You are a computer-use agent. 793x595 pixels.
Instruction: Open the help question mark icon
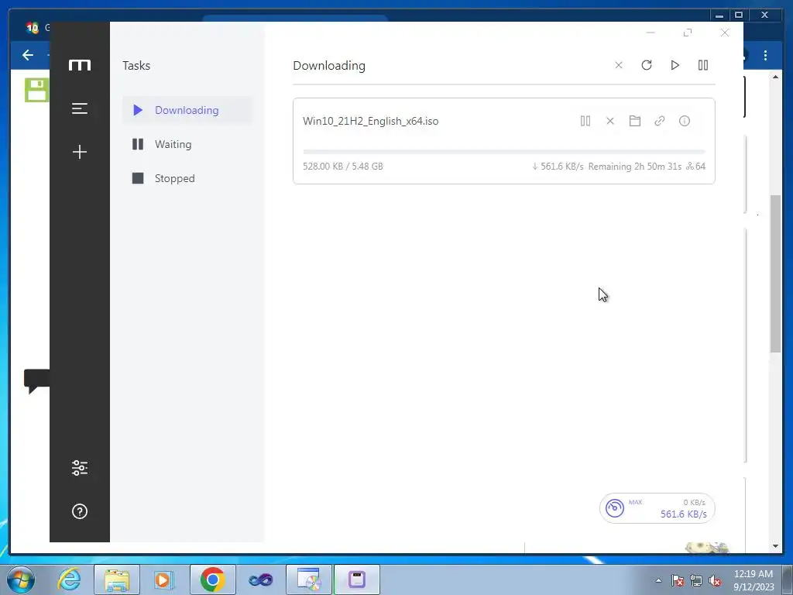click(x=80, y=511)
